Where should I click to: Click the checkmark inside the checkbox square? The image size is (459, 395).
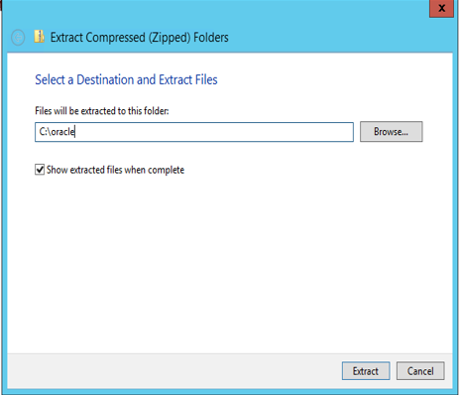pos(40,170)
